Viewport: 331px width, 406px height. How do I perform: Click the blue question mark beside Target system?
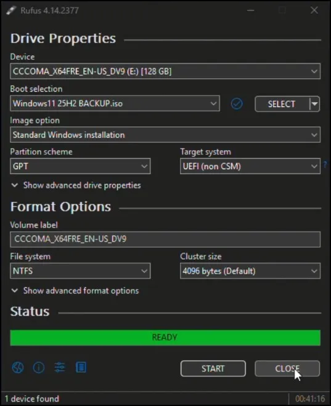325,164
